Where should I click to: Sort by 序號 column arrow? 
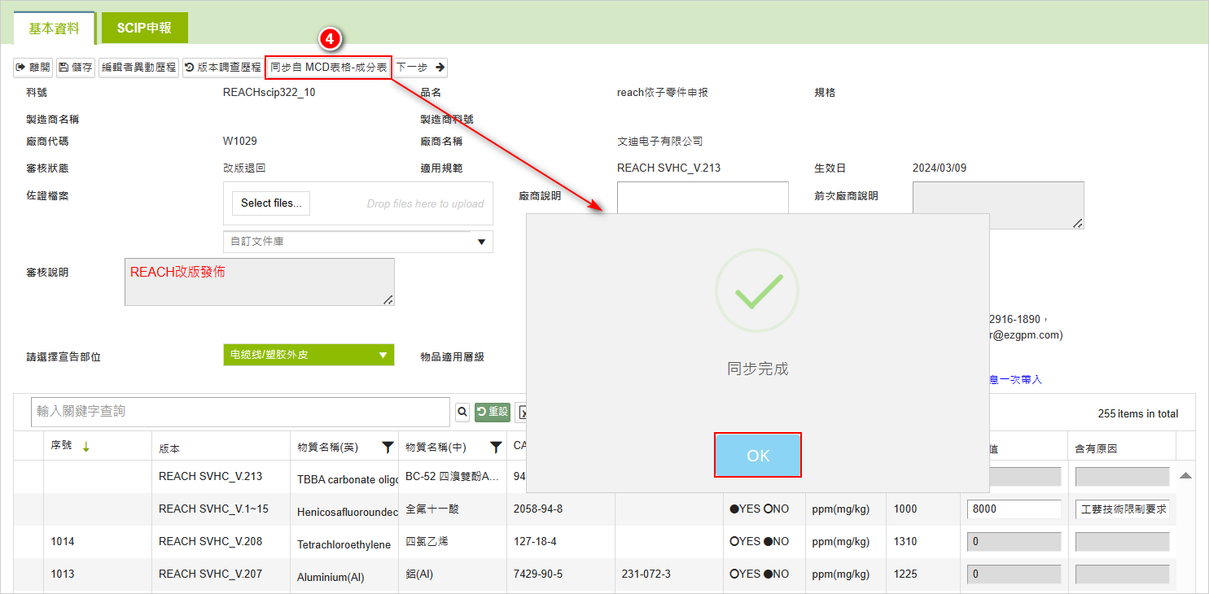click(85, 446)
